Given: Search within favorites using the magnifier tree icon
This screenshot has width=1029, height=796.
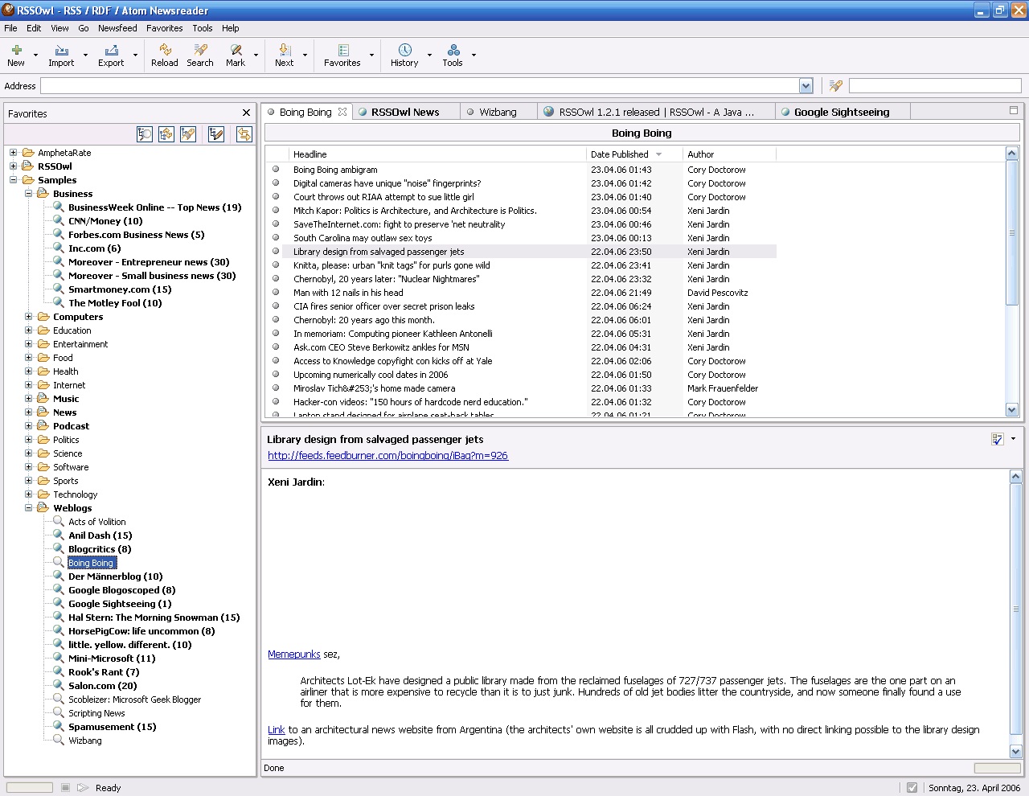Looking at the screenshot, I should pos(145,134).
